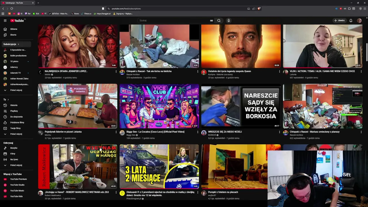Play the Queen legend video thumbnail
Viewport: 368px width, 207px height.
241,46
